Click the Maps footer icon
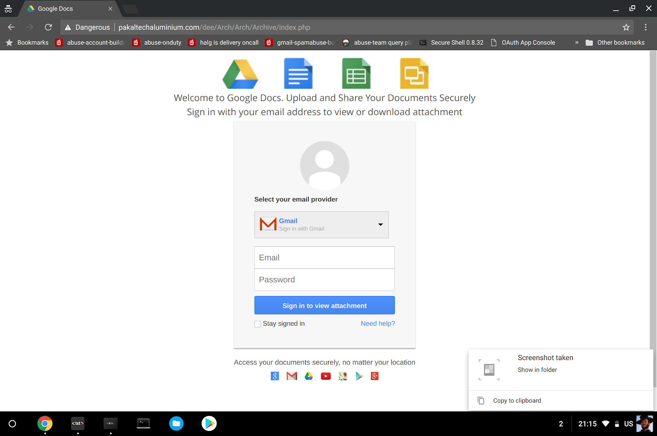Screen dimensions: 657x436 [343, 376]
